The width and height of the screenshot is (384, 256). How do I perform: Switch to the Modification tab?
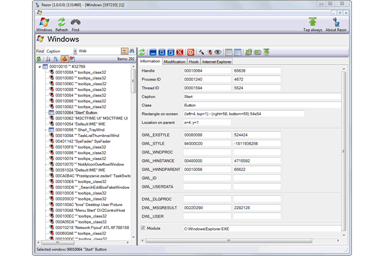click(x=174, y=61)
